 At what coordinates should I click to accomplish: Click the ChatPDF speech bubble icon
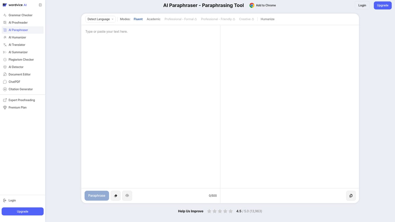point(5,82)
